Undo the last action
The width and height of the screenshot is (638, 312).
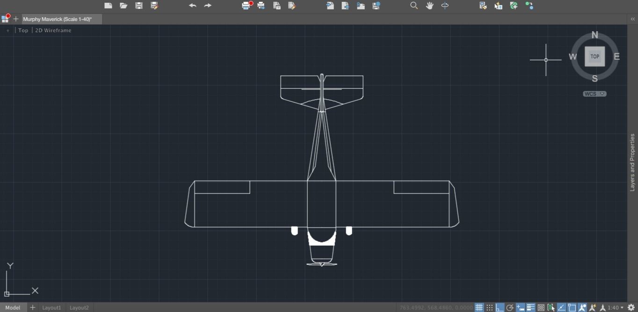[192, 6]
